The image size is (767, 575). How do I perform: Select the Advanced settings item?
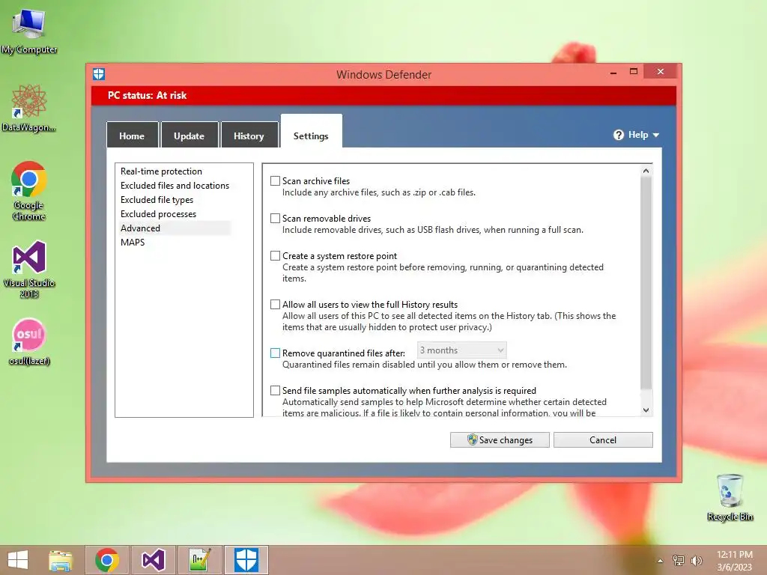click(x=175, y=228)
